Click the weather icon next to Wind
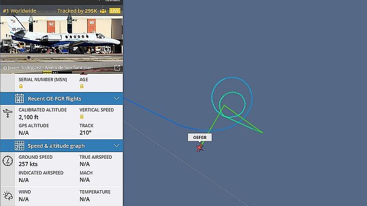367x206 pixels. click(x=8, y=195)
